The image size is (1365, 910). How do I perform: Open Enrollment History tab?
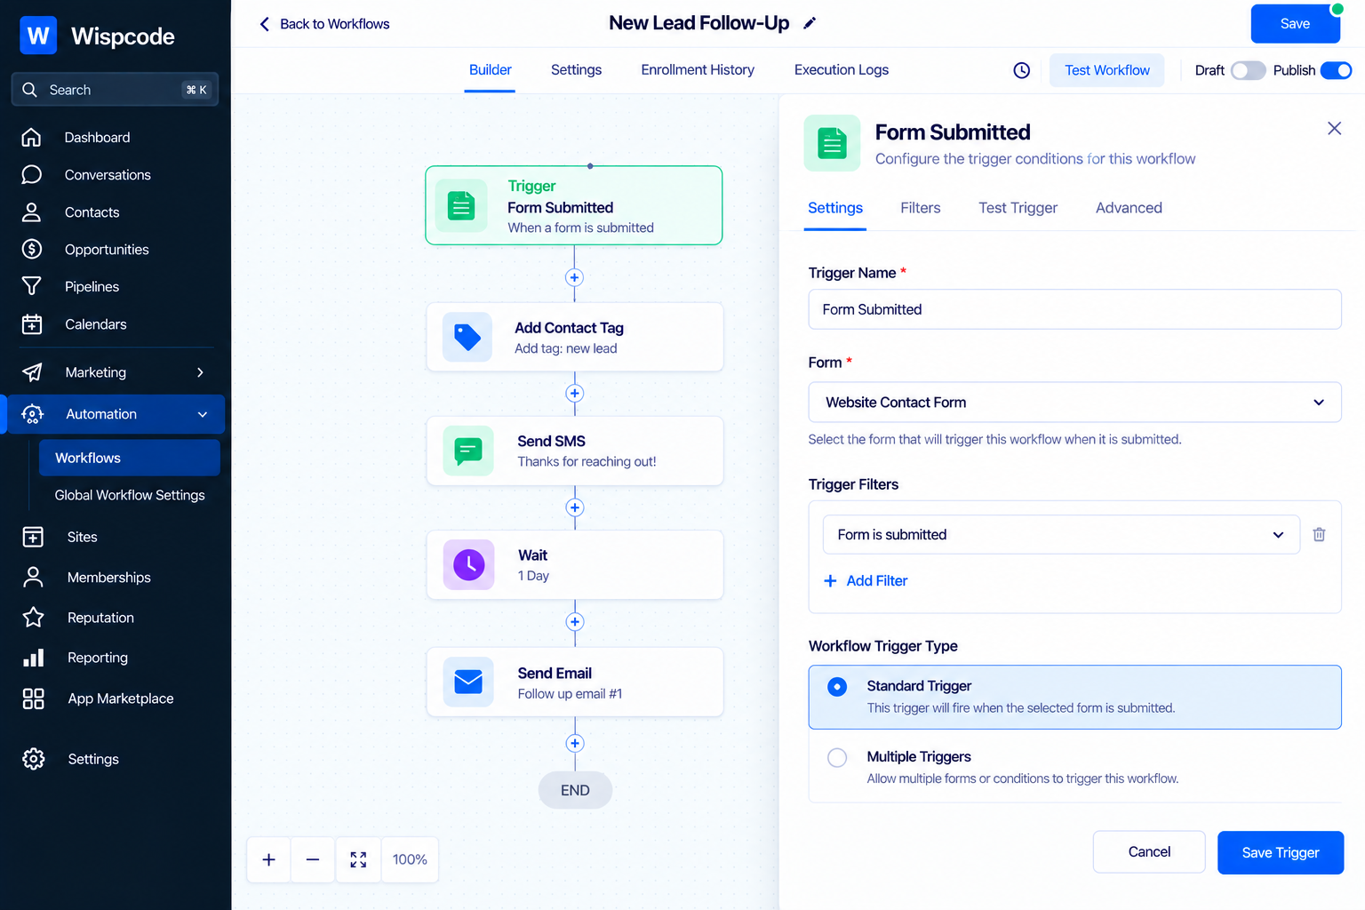pos(698,70)
